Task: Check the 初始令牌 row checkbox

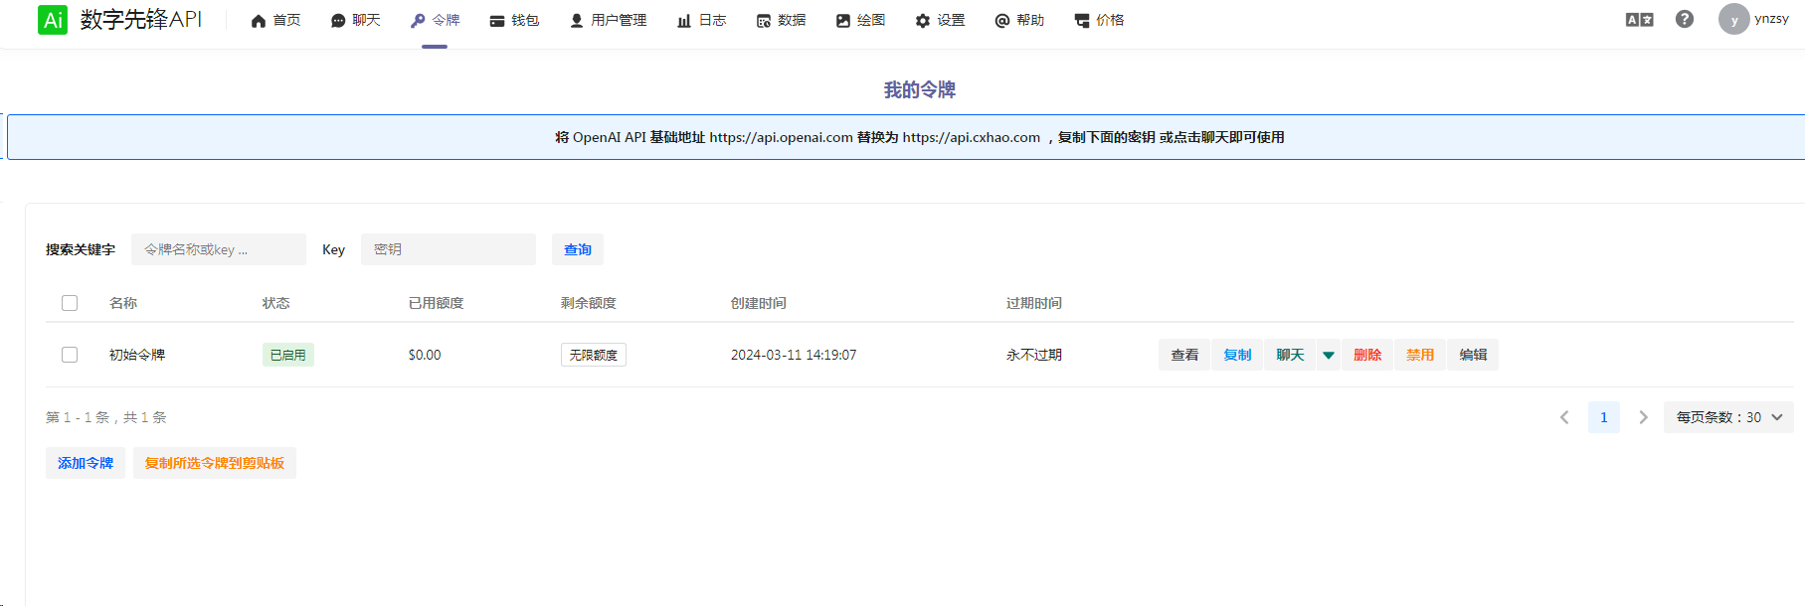Action: (70, 355)
